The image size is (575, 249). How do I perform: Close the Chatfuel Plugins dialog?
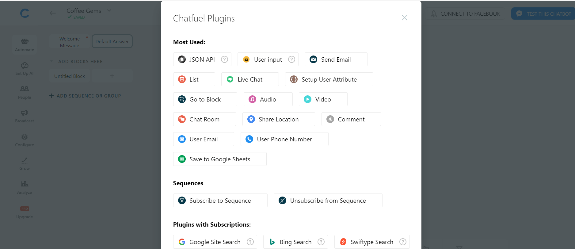pyautogui.click(x=404, y=18)
